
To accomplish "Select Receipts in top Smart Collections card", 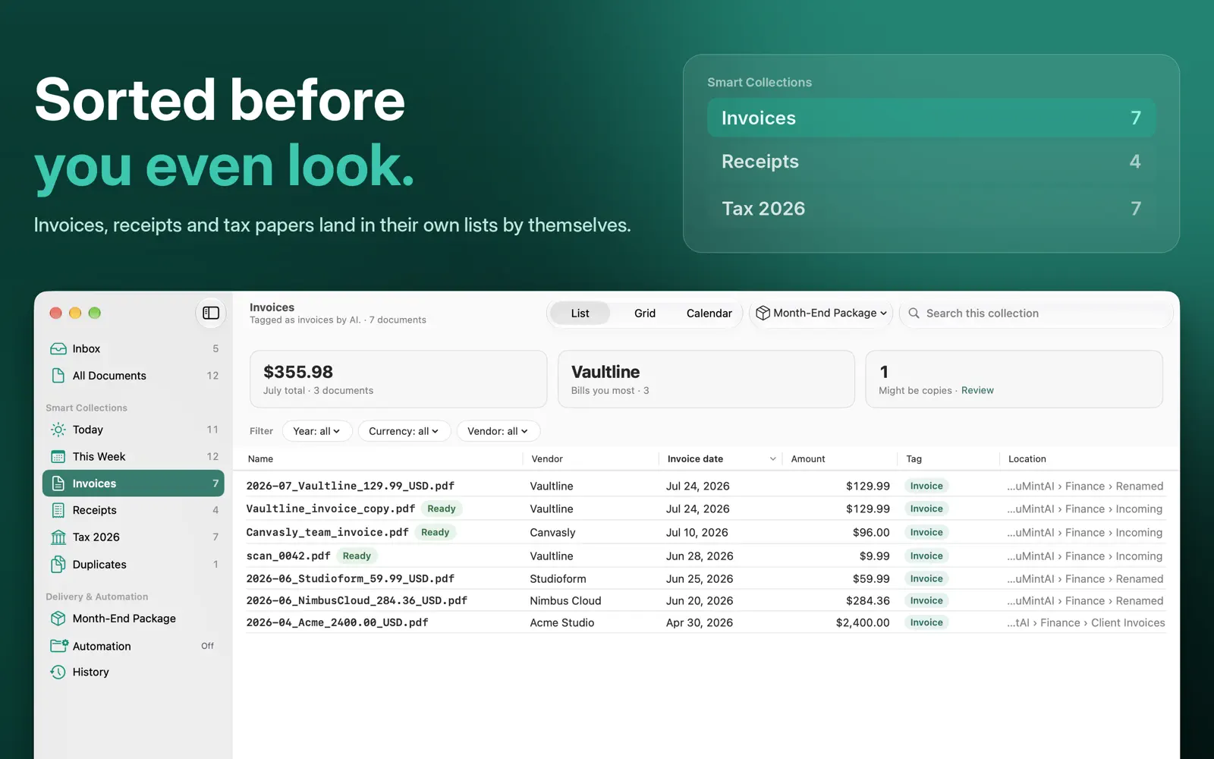I will click(x=931, y=162).
